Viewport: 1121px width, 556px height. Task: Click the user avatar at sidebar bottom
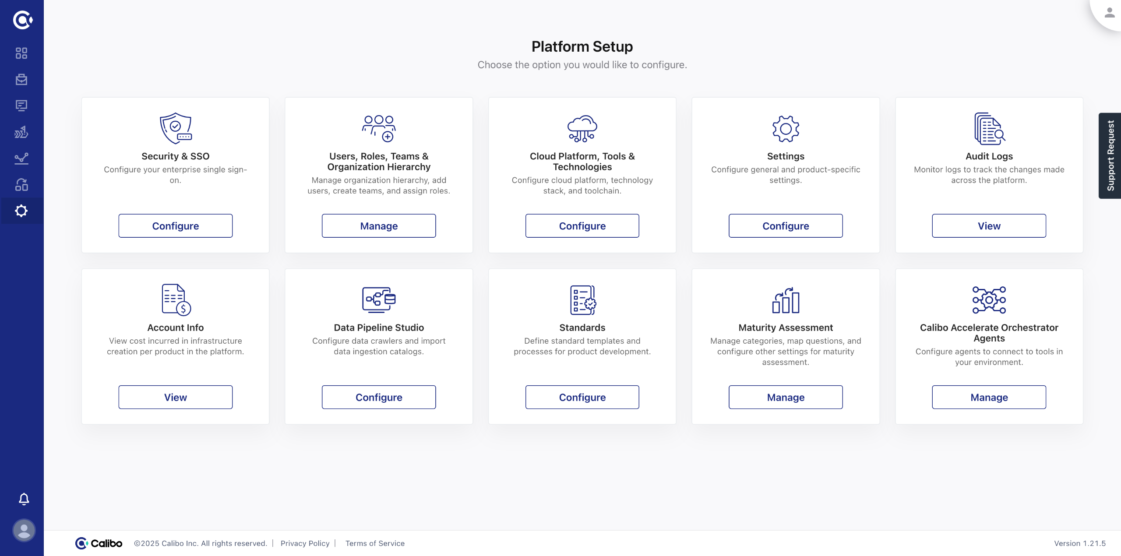tap(24, 530)
